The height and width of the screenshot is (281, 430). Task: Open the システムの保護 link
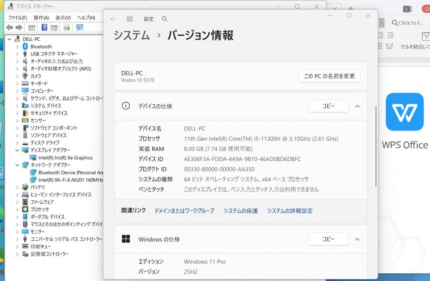(240, 211)
